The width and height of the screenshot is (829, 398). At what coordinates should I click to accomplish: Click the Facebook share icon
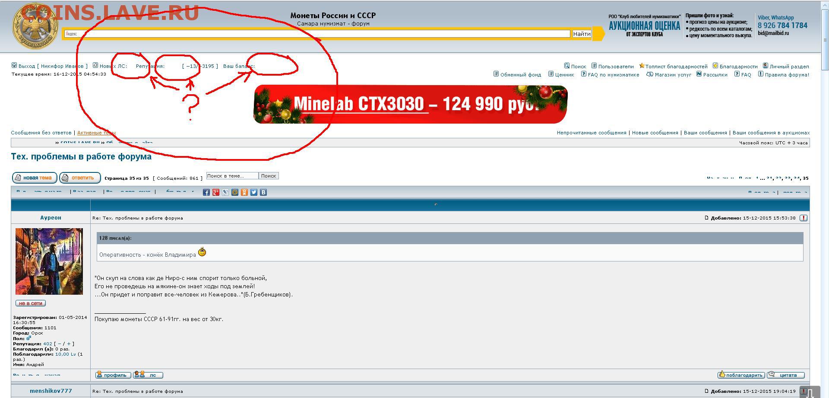(206, 192)
